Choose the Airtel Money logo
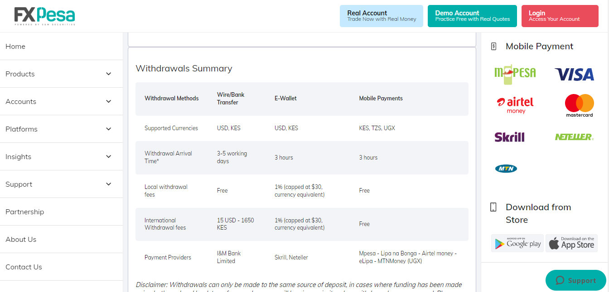 [x=515, y=105]
